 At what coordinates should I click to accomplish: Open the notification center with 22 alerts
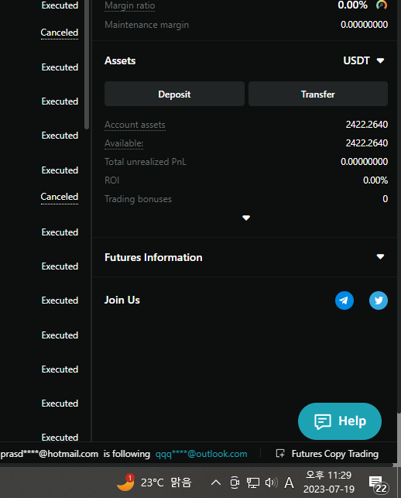(378, 484)
